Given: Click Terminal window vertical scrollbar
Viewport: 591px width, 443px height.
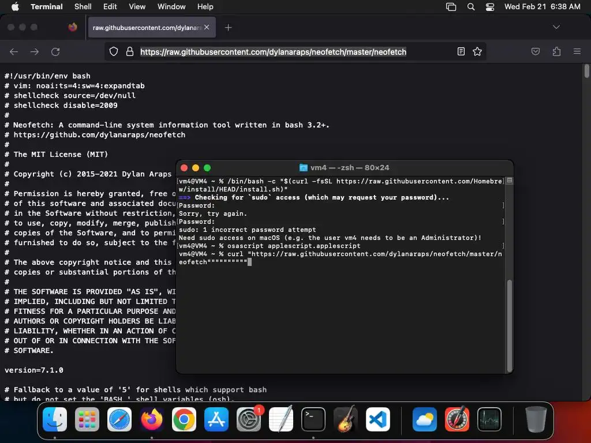Looking at the screenshot, I should 509,325.
